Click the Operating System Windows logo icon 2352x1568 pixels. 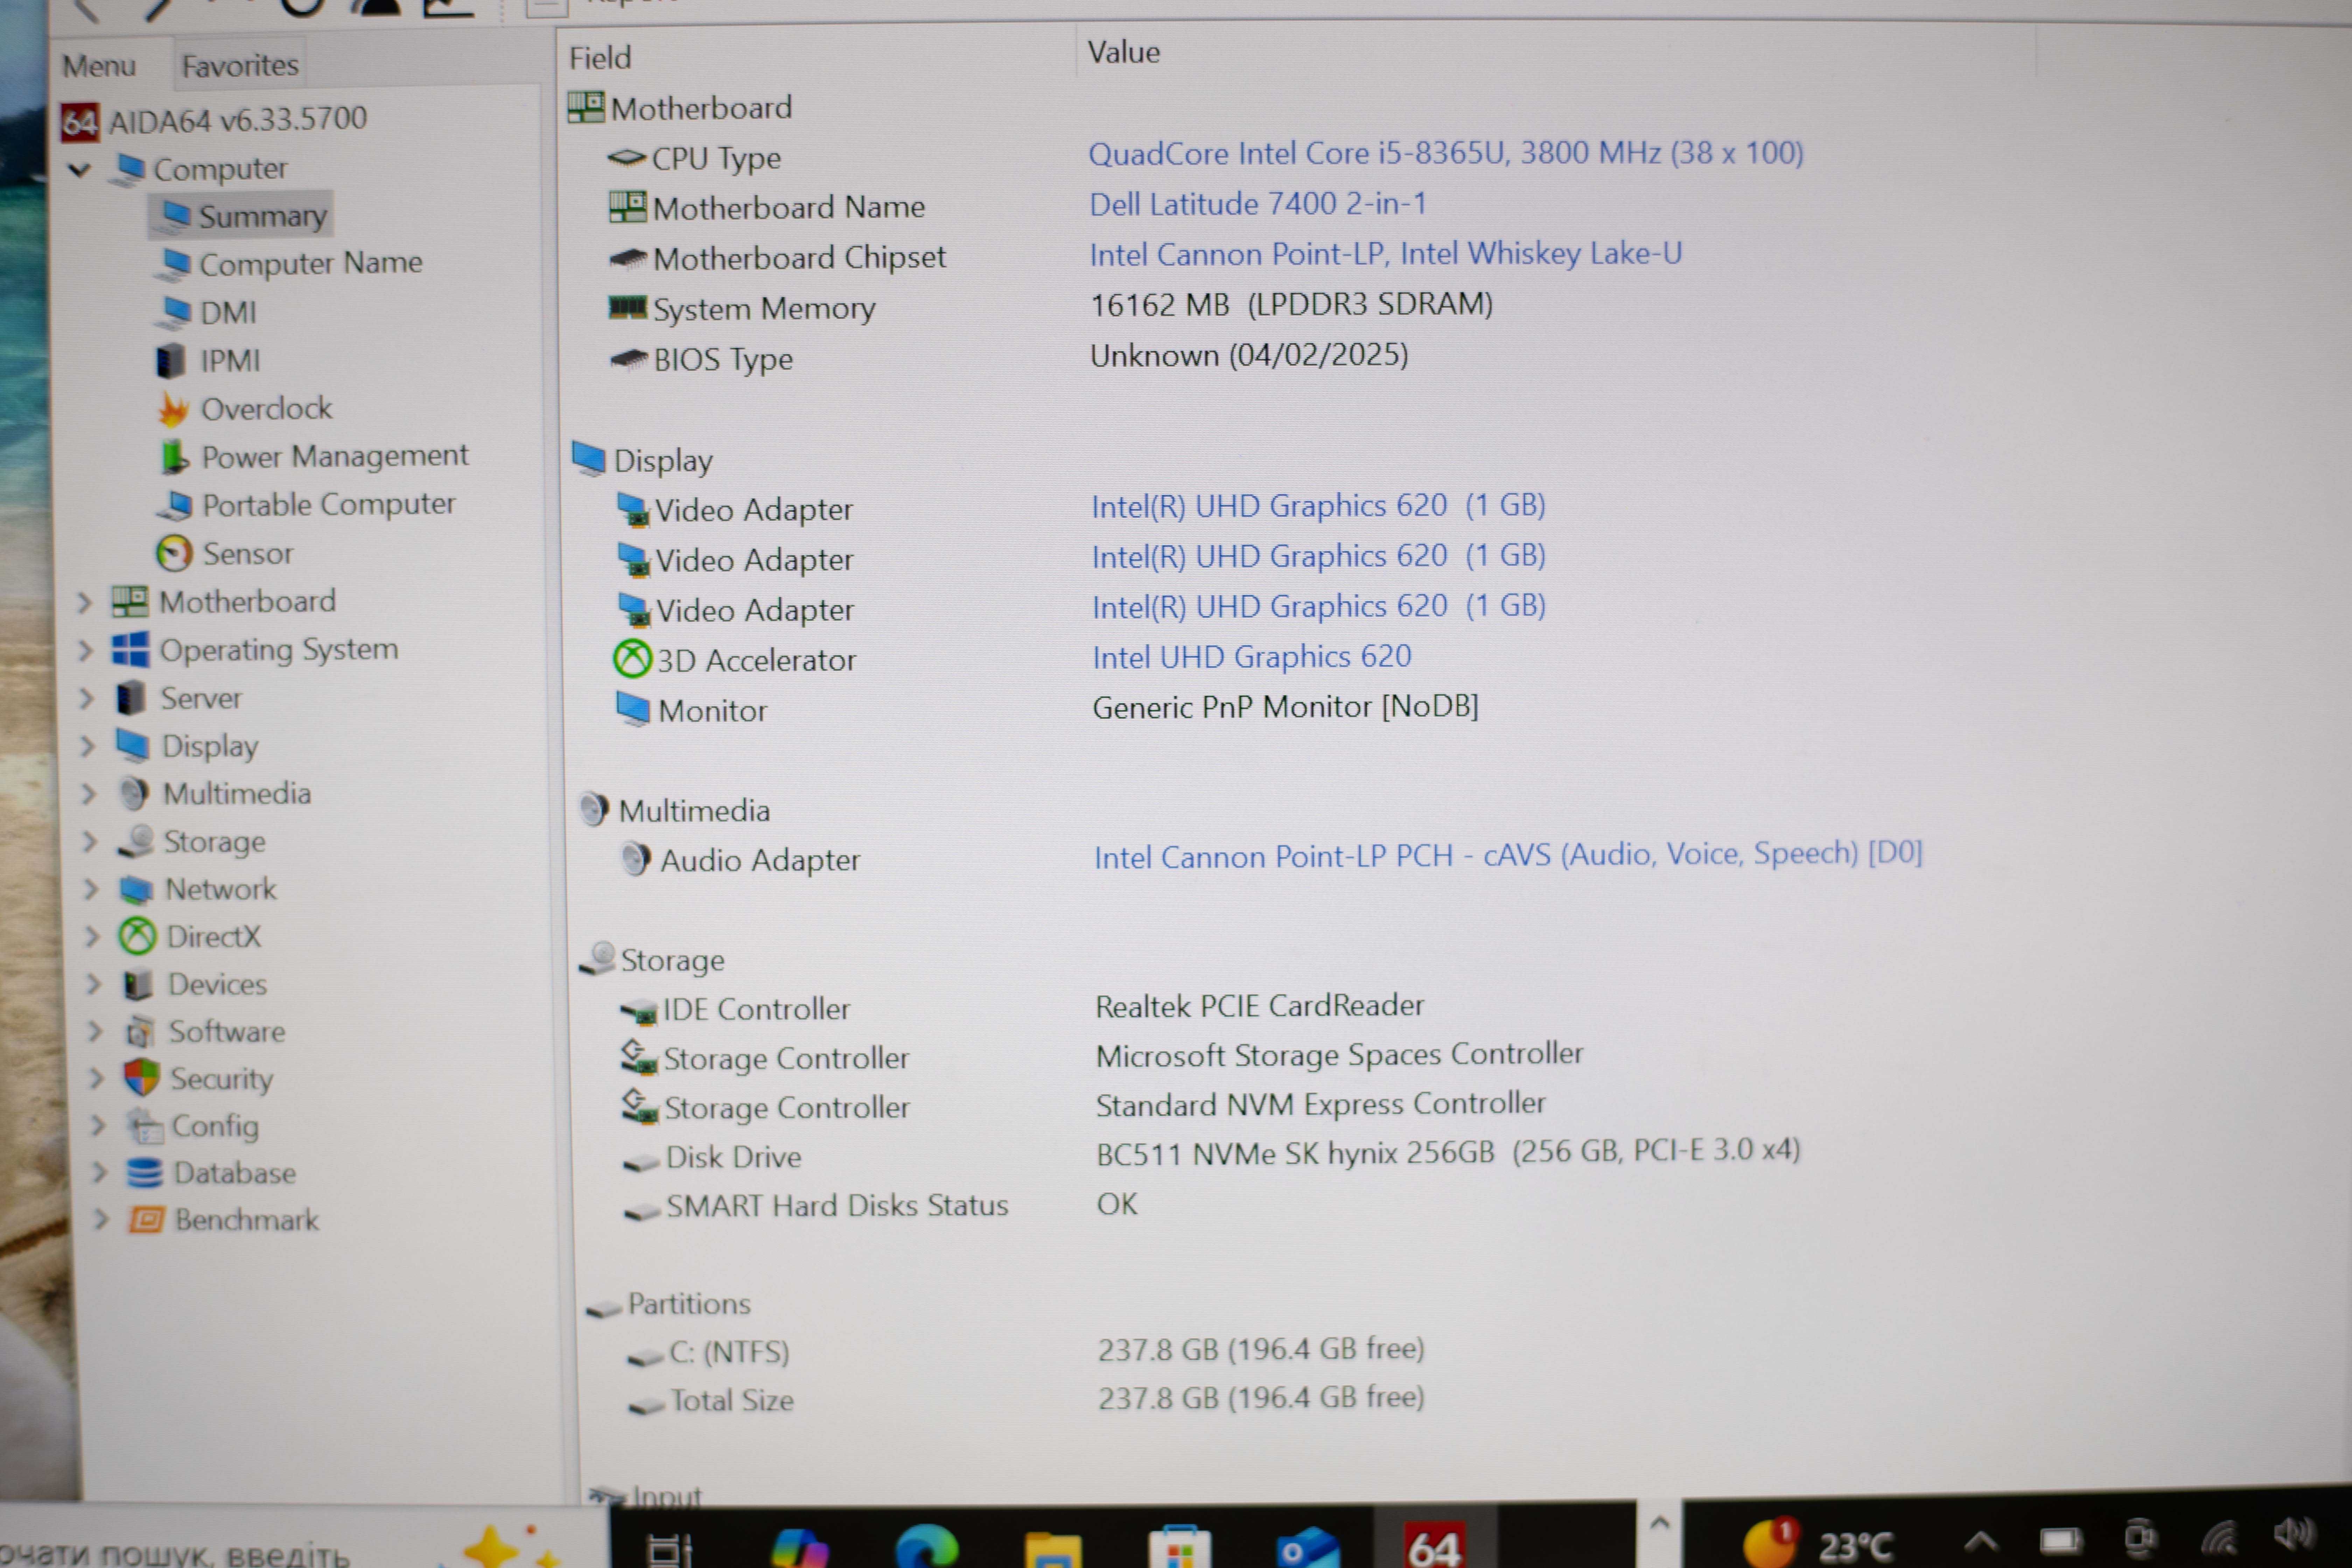pos(131,650)
